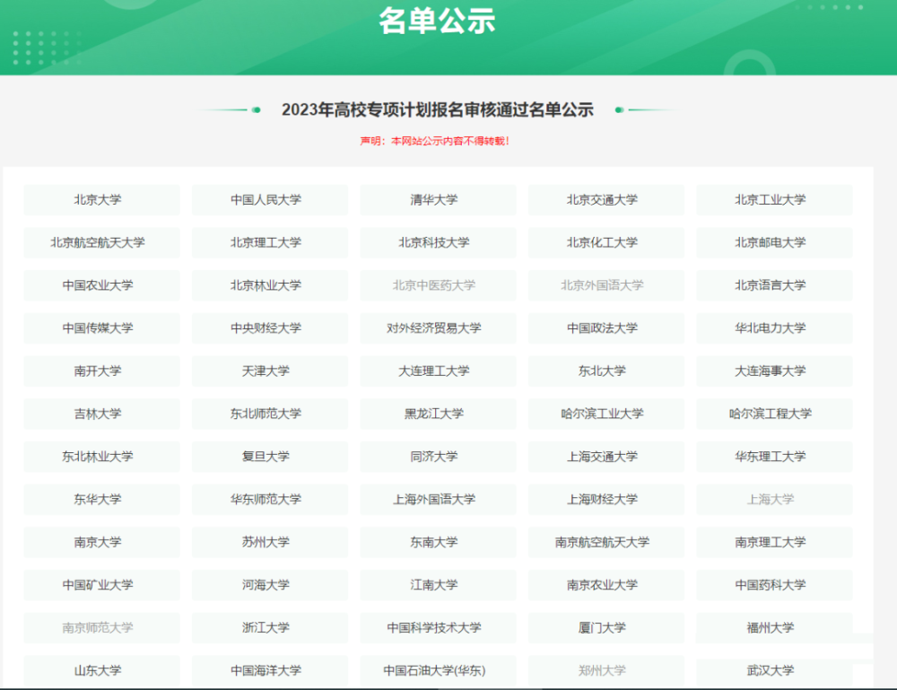
Task: Open 河海大学 entry
Action: [x=270, y=585]
